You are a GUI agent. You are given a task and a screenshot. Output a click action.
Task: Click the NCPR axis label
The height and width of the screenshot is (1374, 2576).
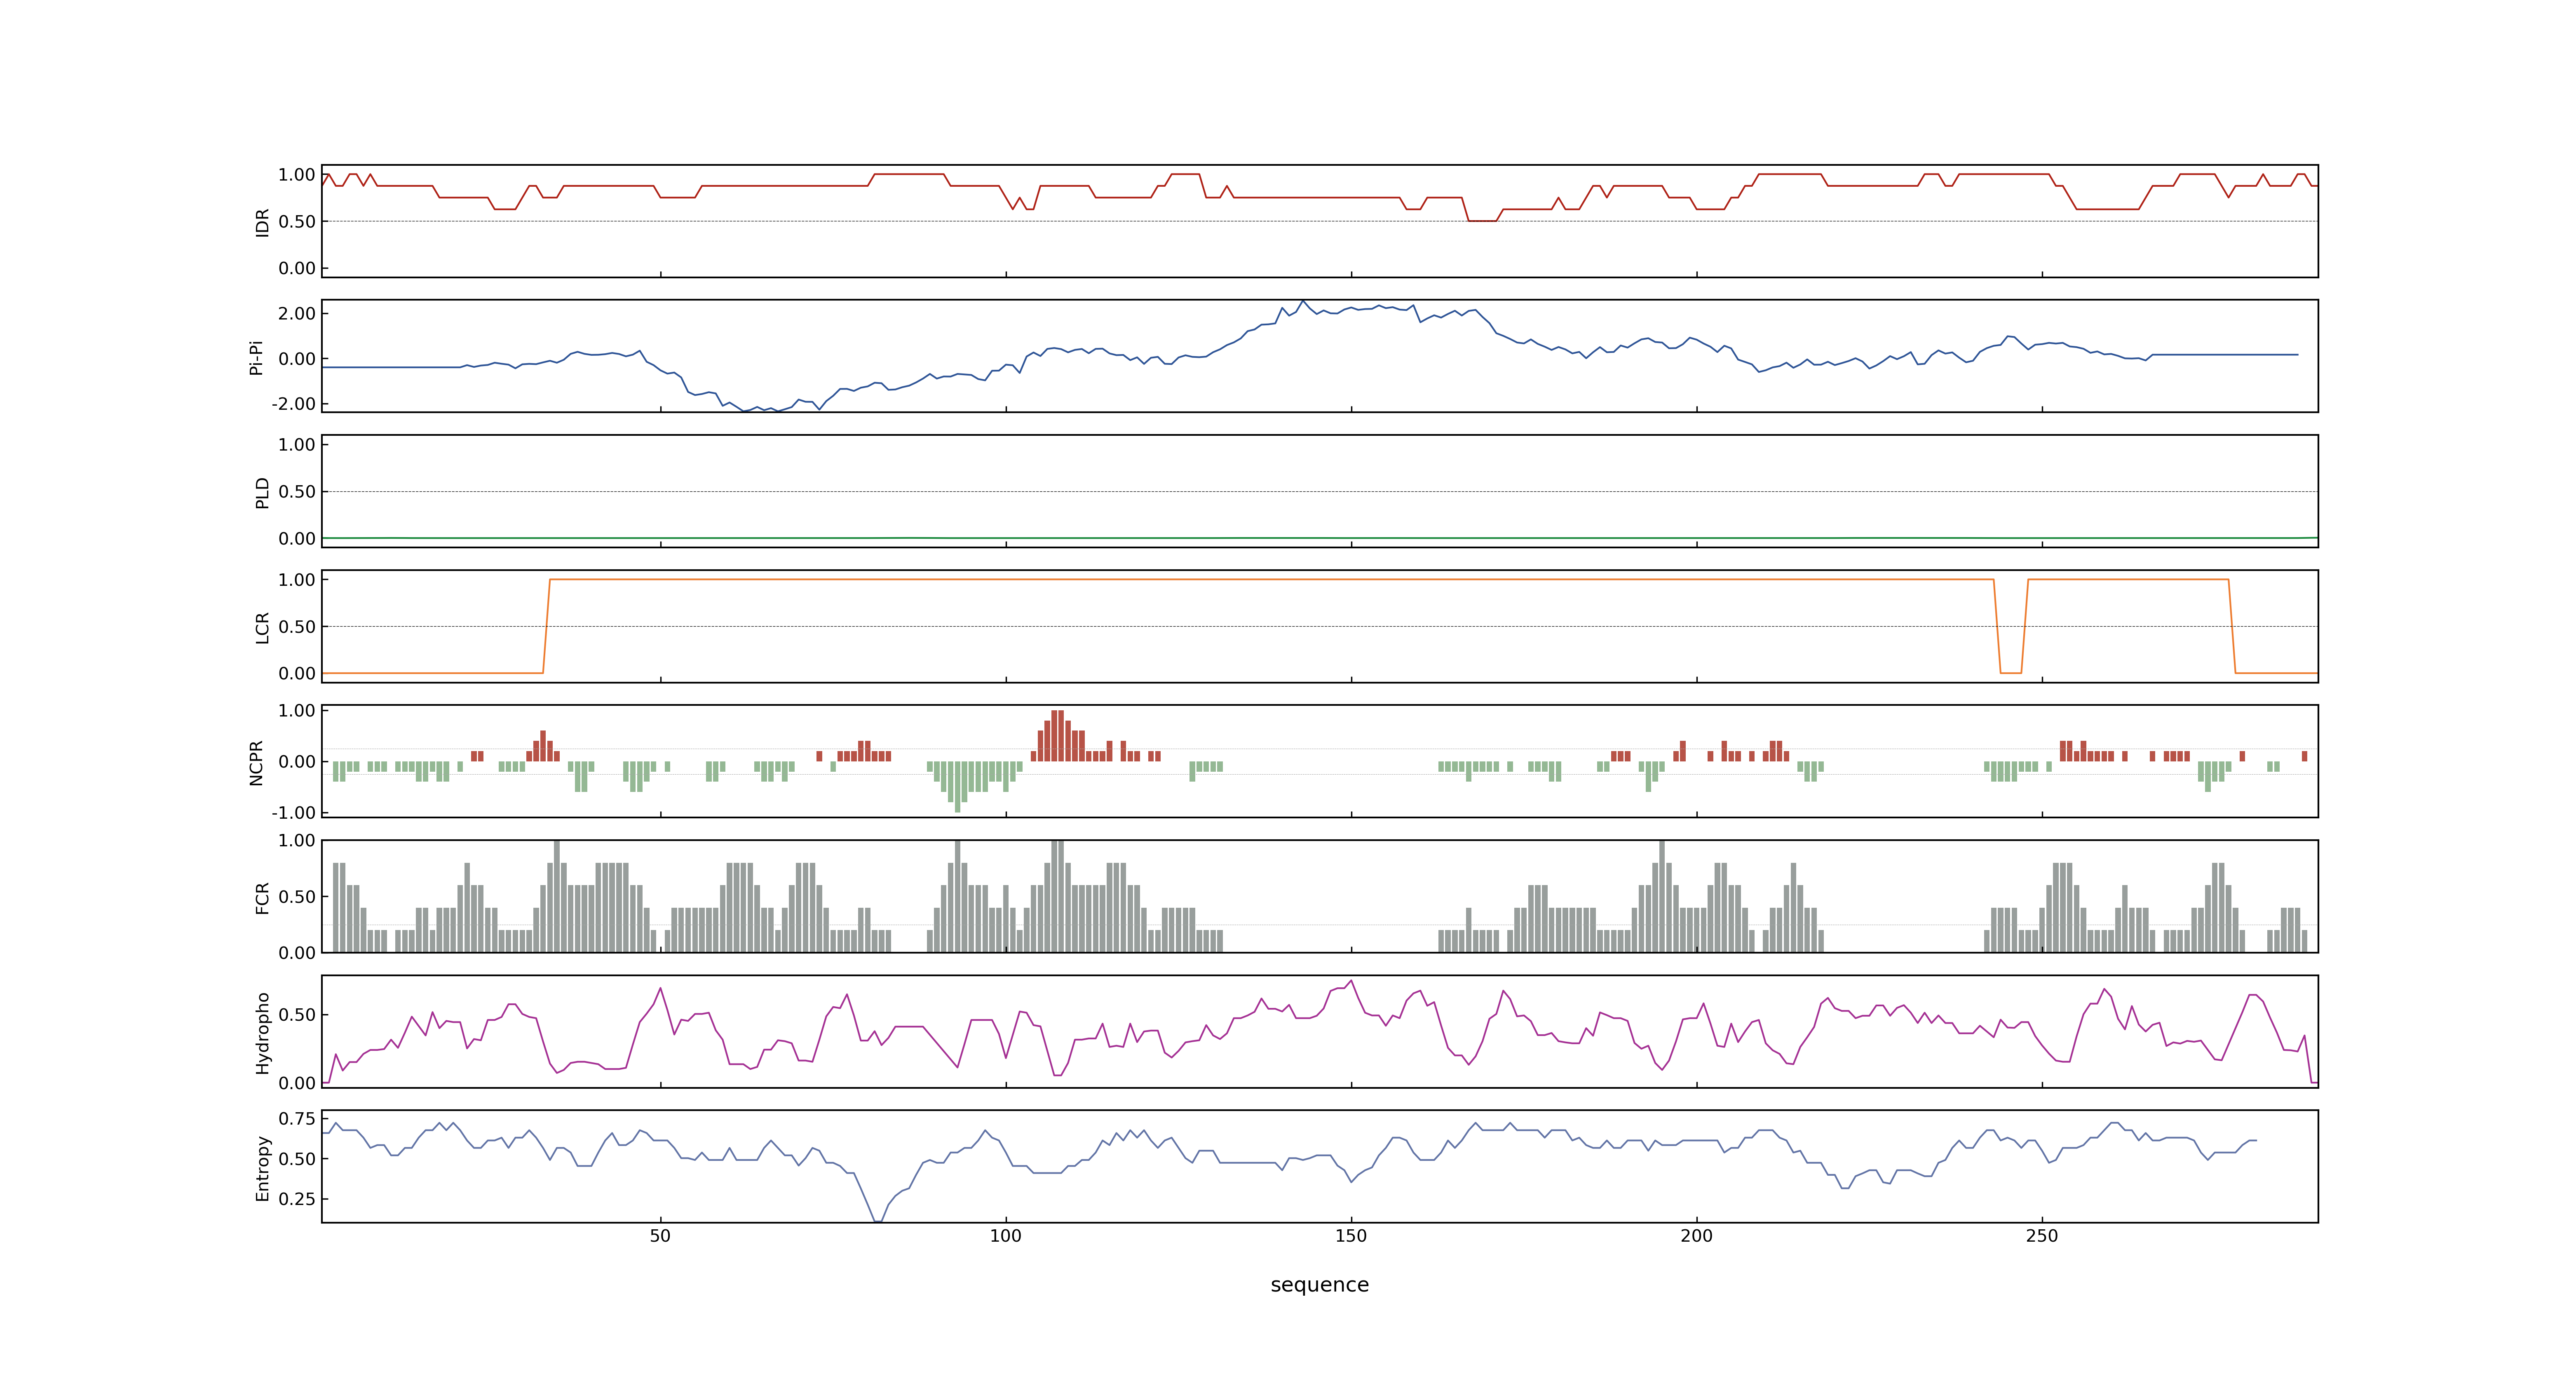pos(256,763)
